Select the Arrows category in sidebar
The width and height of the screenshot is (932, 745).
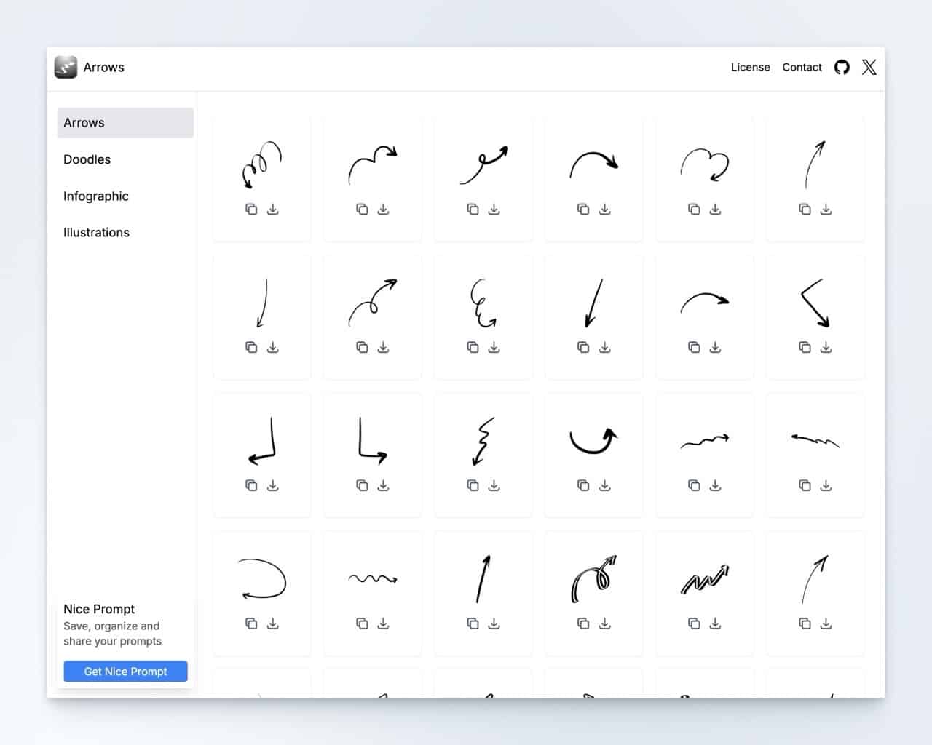[125, 123]
